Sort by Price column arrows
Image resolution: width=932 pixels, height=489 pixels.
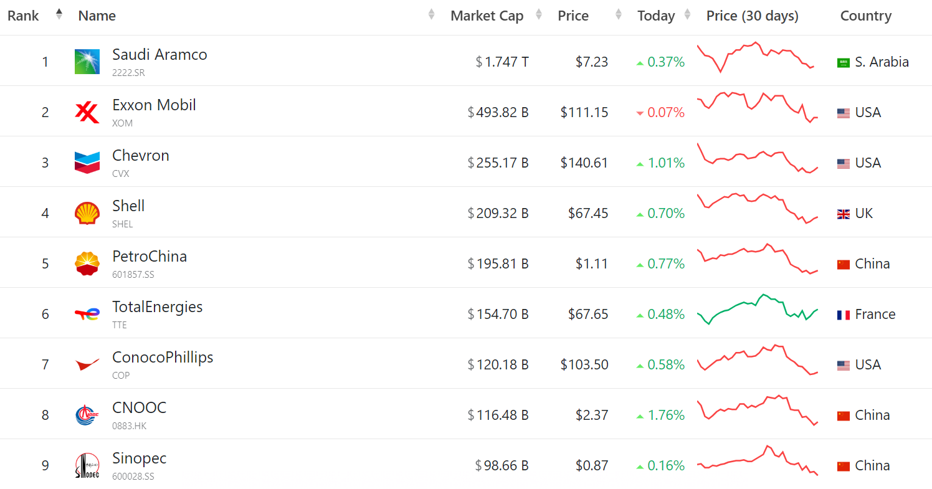point(618,14)
